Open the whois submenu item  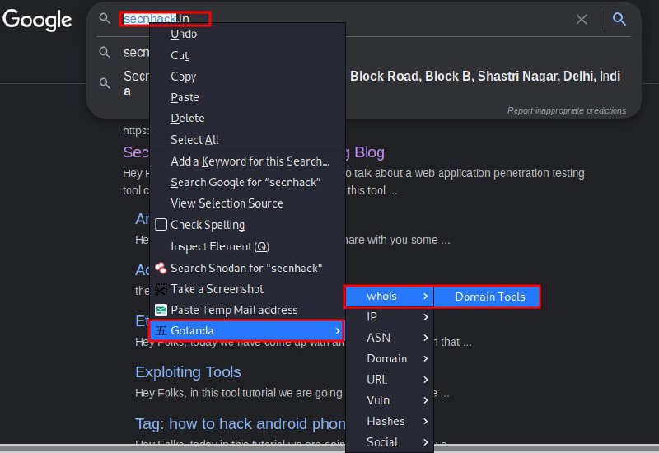(389, 297)
